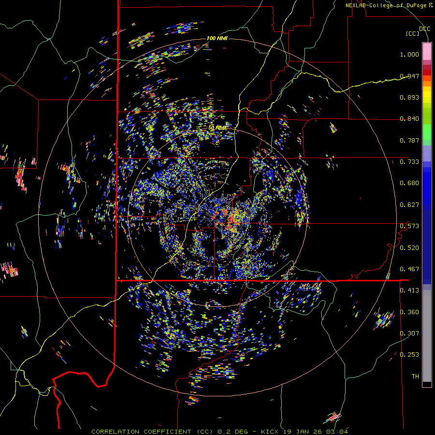Click the 50 NMI range ring label

pos(217,128)
